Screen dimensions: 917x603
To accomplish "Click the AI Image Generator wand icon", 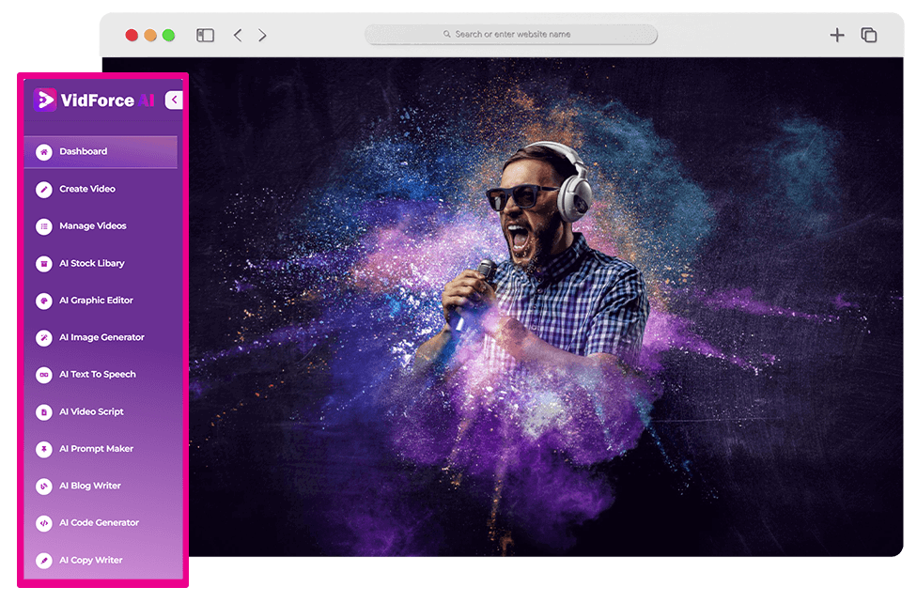I will click(43, 337).
